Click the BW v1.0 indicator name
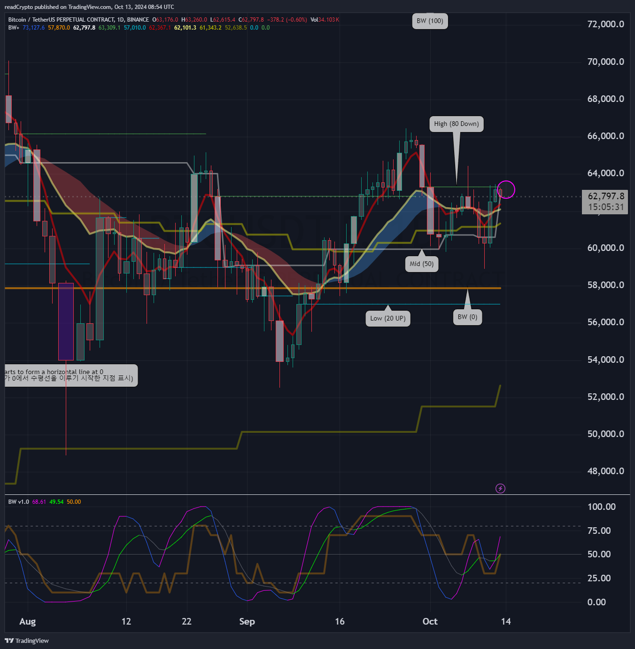The height and width of the screenshot is (649, 635). tap(19, 502)
